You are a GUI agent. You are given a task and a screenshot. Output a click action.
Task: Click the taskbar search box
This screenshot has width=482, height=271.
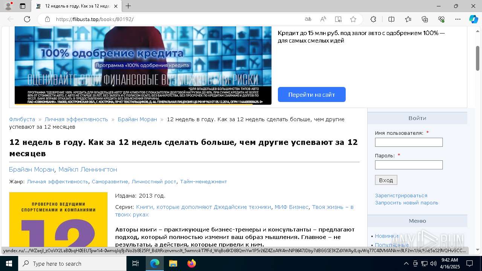(x=73, y=263)
